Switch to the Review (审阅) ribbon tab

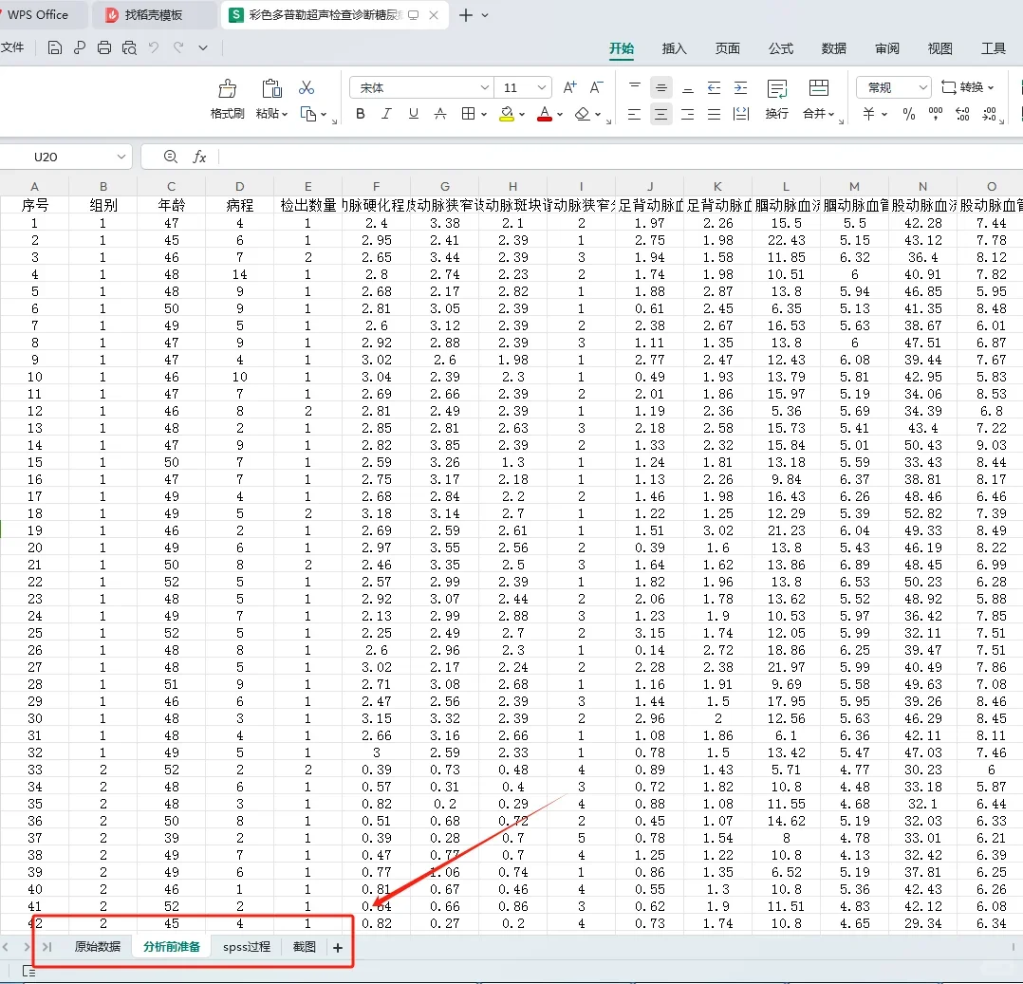click(886, 48)
